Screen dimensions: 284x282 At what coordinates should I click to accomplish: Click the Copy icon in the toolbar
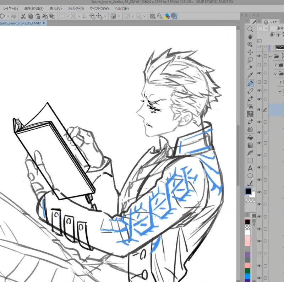(31, 16)
